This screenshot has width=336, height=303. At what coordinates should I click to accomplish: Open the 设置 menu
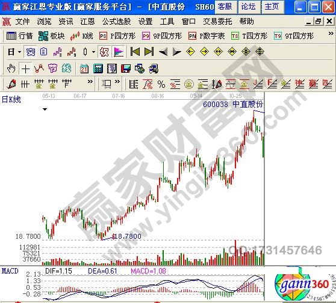pos(145,22)
